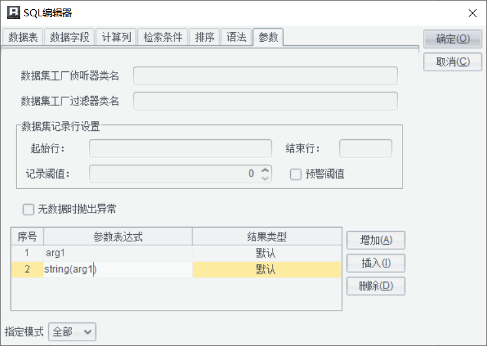Decrease 记录阈值 with down arrow
This screenshot has height=346, width=487.
click(265, 178)
